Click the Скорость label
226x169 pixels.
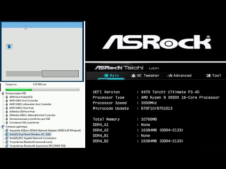click(x=11, y=84)
